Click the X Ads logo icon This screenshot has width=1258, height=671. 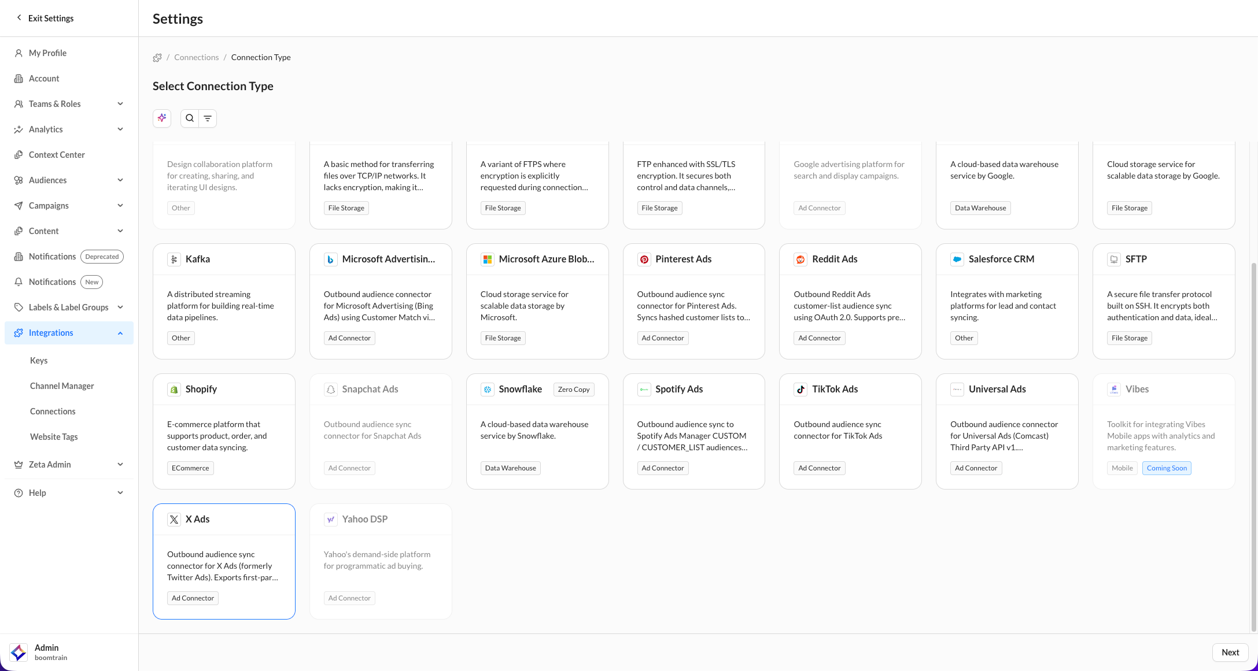(174, 520)
